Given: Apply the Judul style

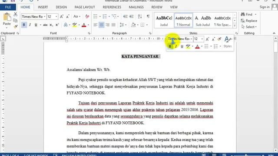Looking at the screenshot, I should click(x=164, y=20).
